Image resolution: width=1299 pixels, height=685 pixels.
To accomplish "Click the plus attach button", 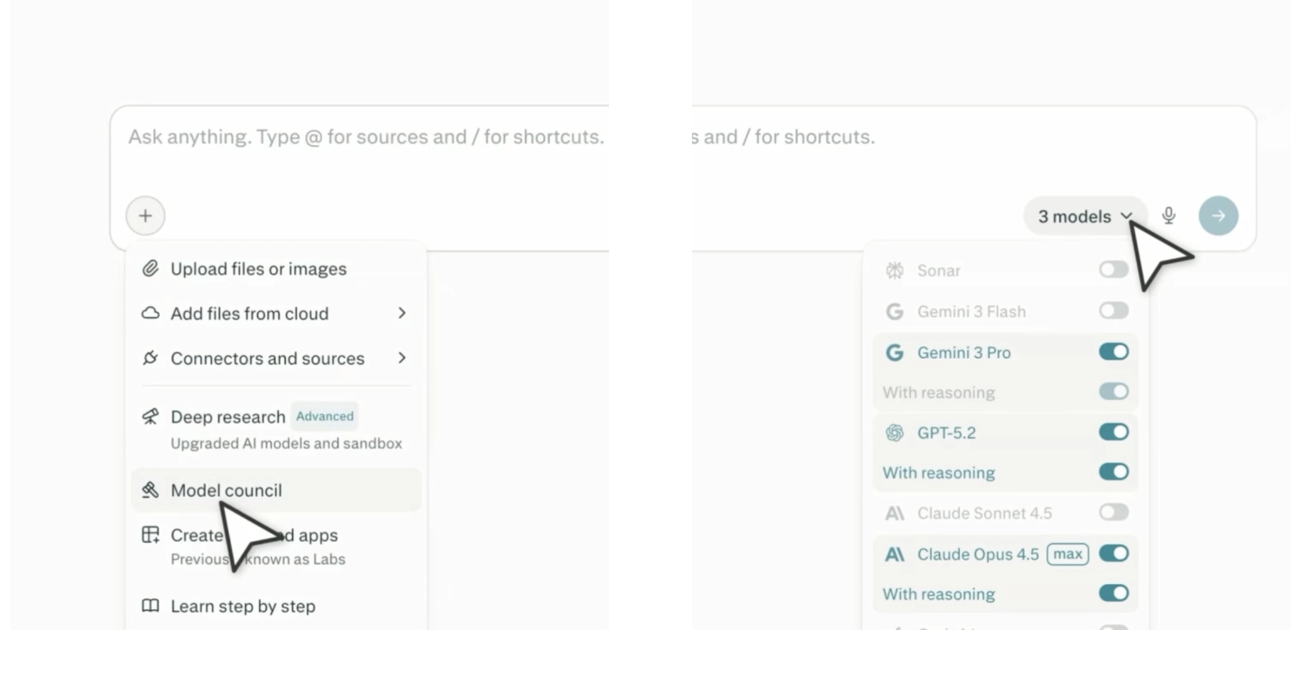I will 145,216.
